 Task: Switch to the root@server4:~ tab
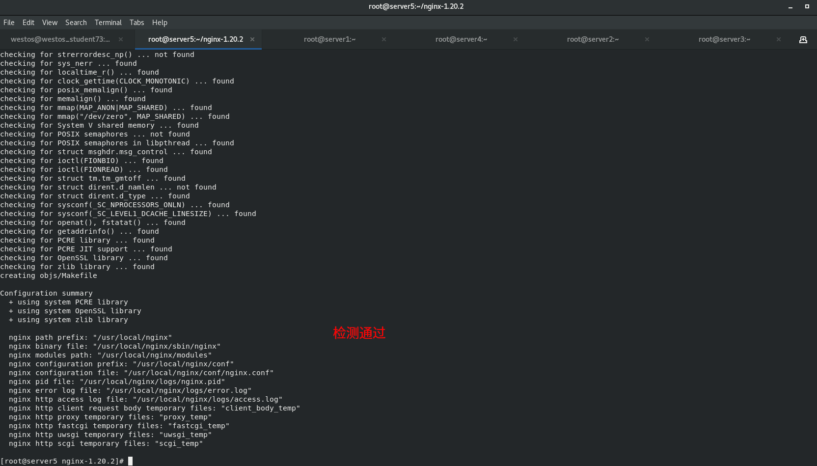click(461, 39)
